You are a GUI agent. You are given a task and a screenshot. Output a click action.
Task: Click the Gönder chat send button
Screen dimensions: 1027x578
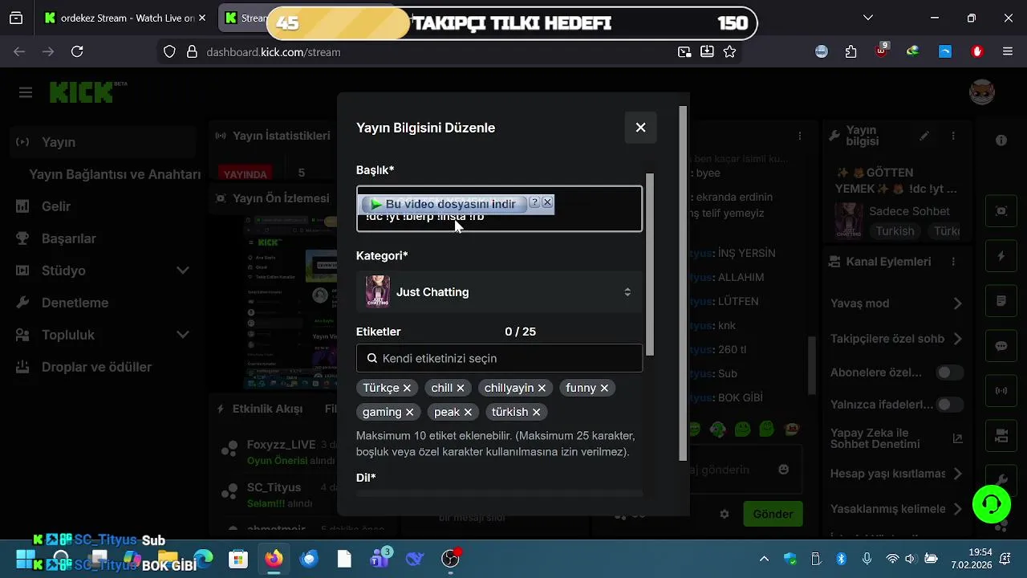pos(773,514)
